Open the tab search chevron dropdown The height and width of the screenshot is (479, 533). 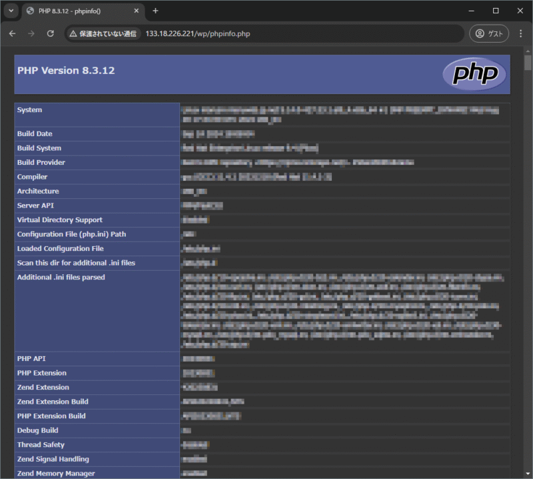(11, 11)
